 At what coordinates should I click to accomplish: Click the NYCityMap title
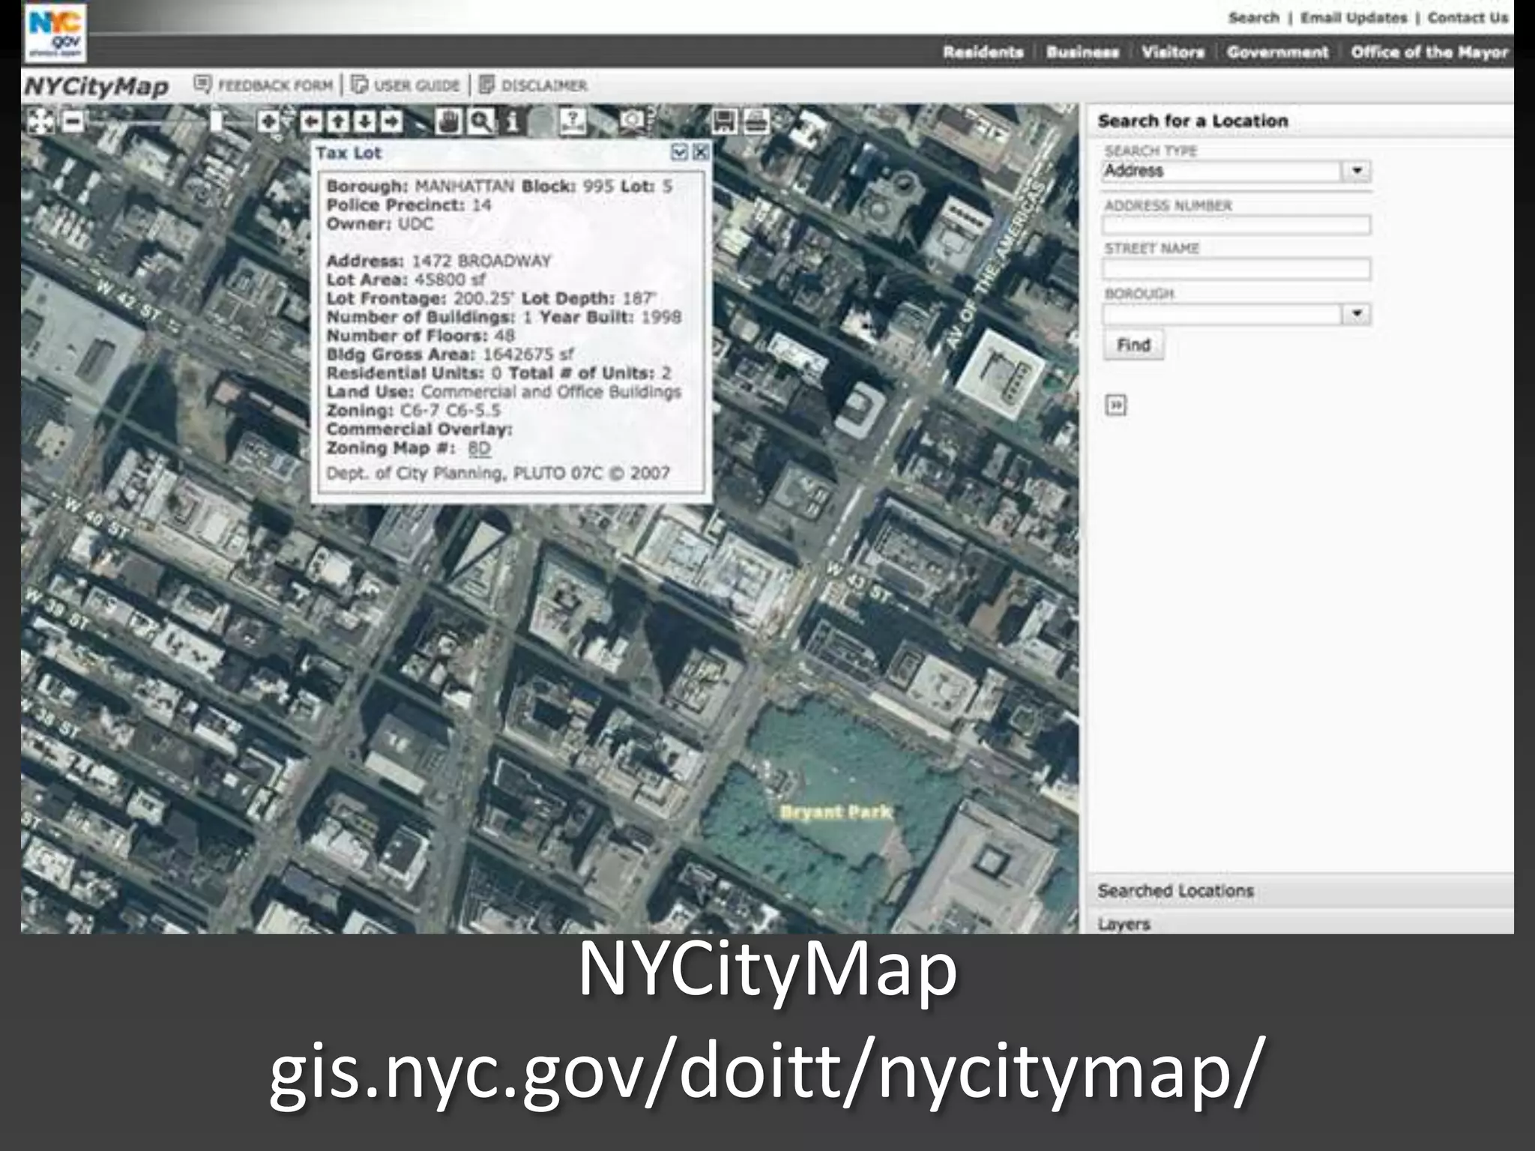[x=97, y=85]
